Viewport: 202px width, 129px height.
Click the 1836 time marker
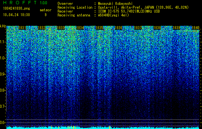[119, 28]
